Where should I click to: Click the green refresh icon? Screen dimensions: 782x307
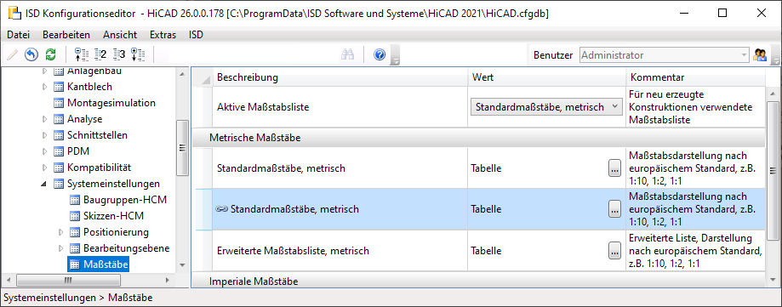[x=51, y=54]
